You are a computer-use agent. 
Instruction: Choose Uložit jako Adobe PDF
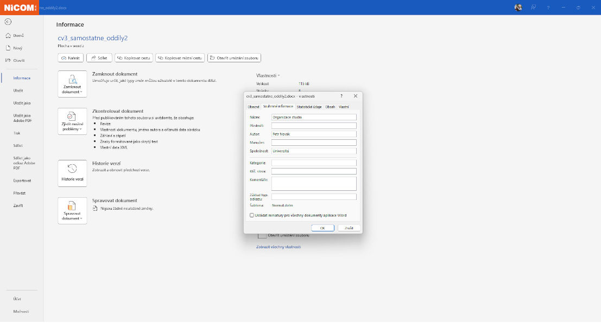click(22, 118)
